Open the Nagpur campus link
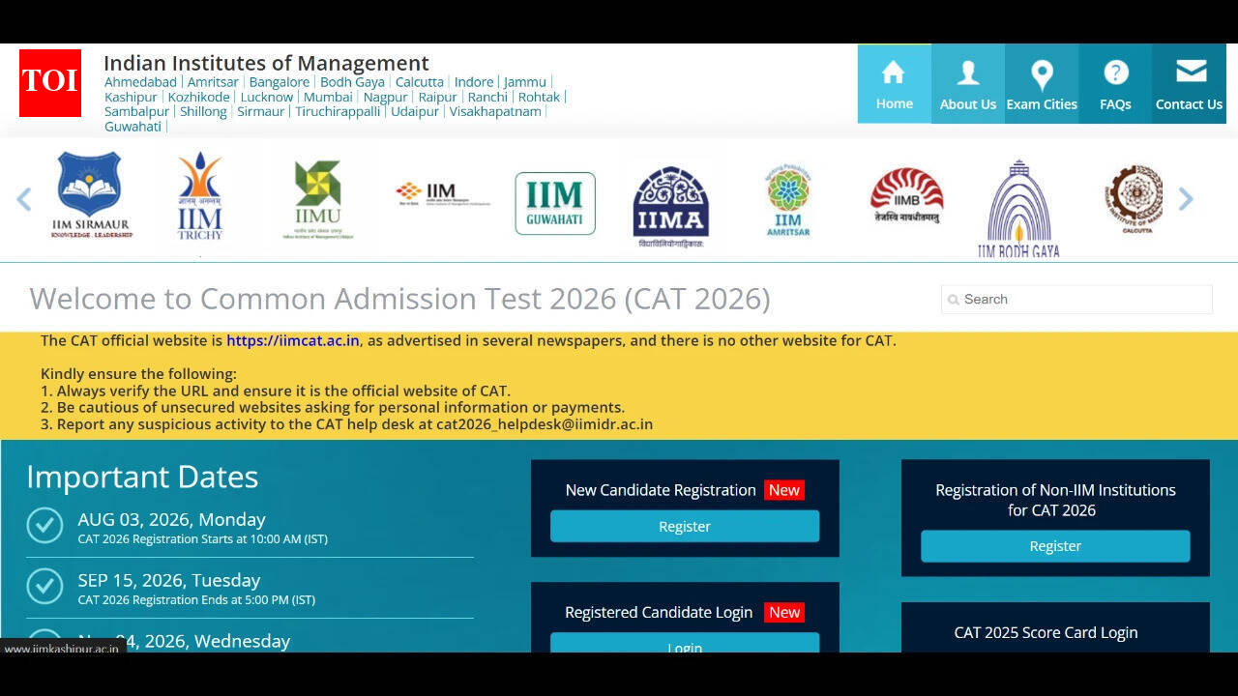Screen dimensions: 1238x696 coord(386,97)
